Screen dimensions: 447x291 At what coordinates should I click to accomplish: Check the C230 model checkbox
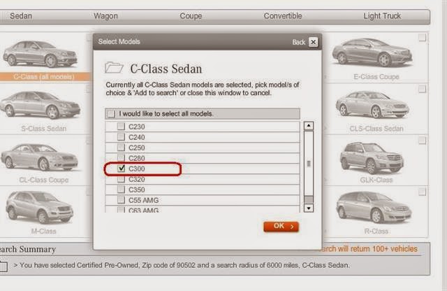tap(121, 126)
